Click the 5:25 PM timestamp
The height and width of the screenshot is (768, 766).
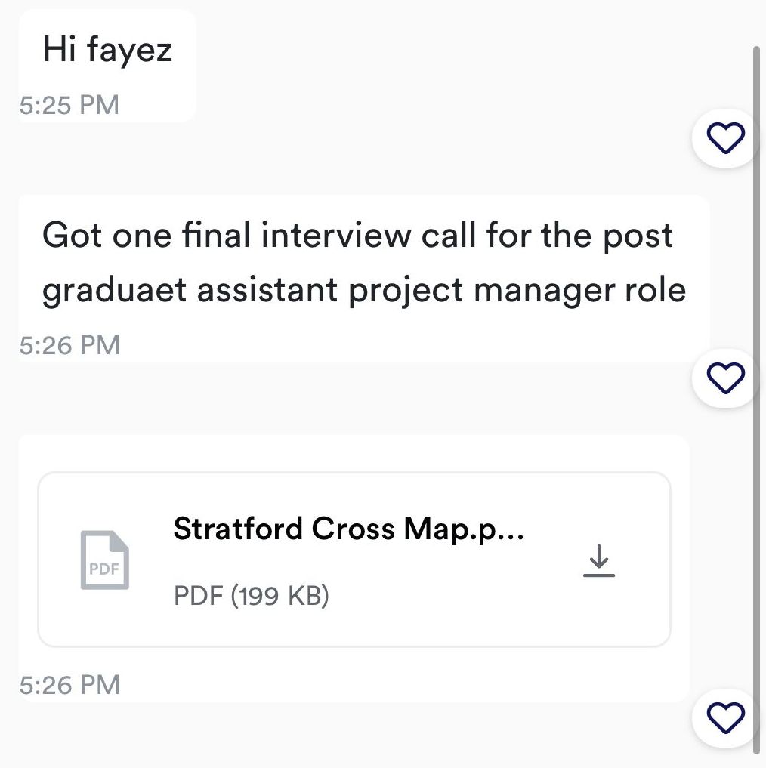click(69, 104)
